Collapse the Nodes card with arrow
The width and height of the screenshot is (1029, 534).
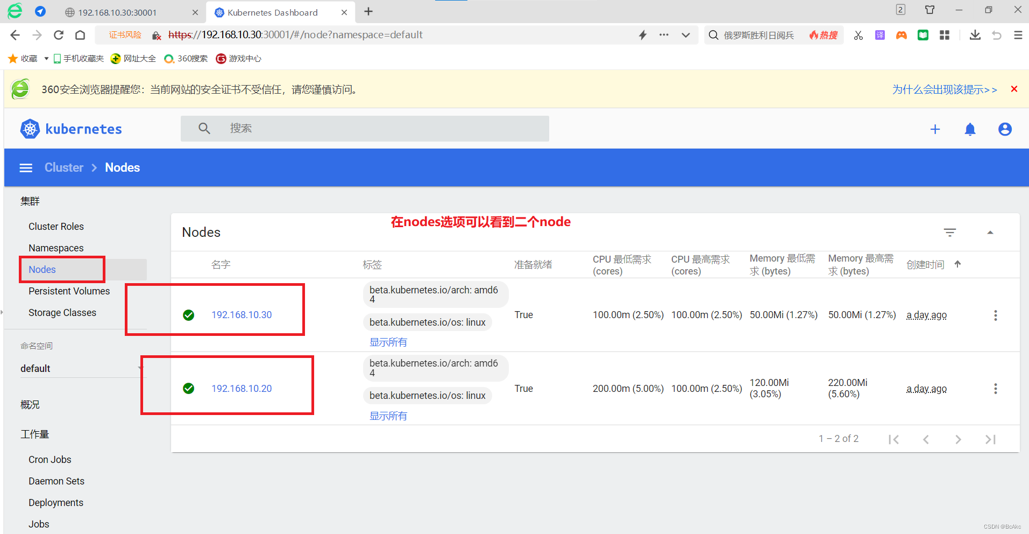click(990, 233)
